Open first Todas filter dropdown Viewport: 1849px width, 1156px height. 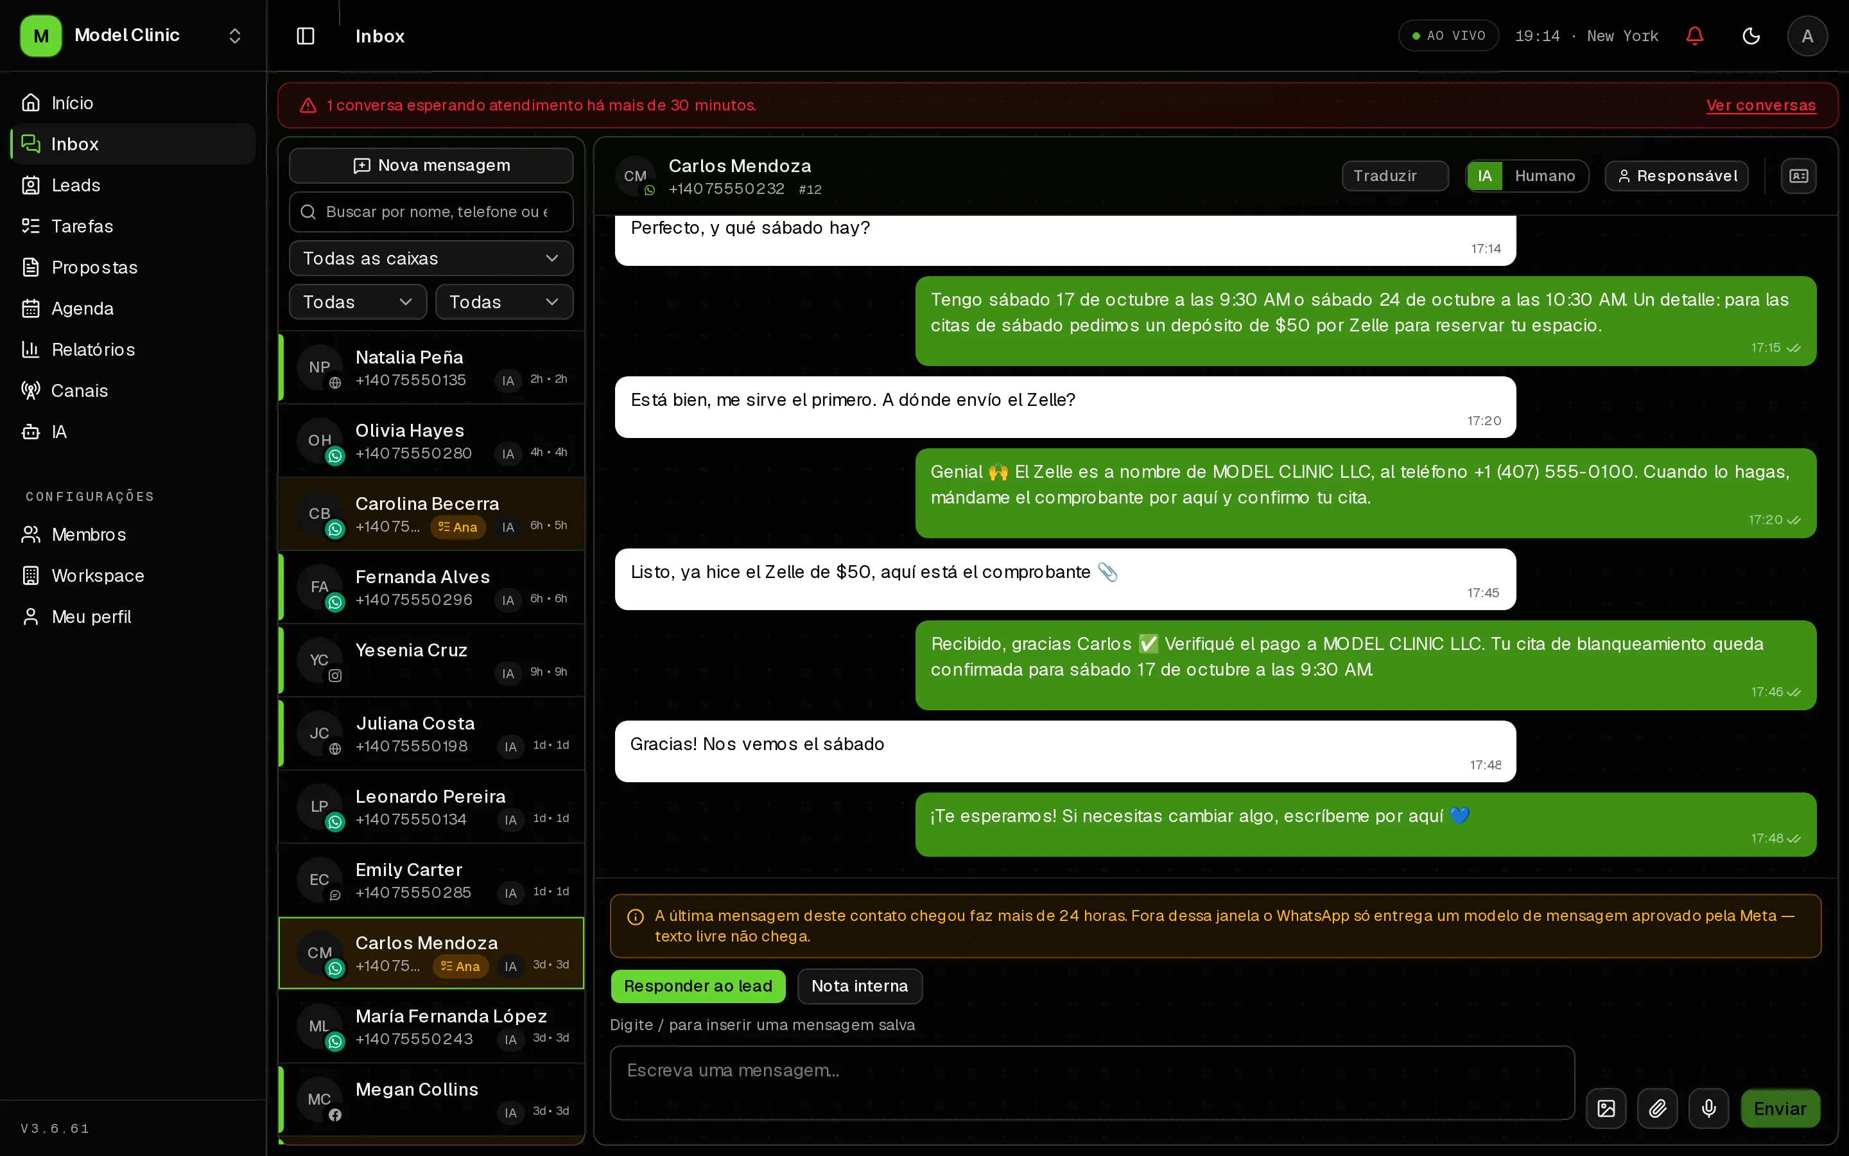click(x=358, y=302)
